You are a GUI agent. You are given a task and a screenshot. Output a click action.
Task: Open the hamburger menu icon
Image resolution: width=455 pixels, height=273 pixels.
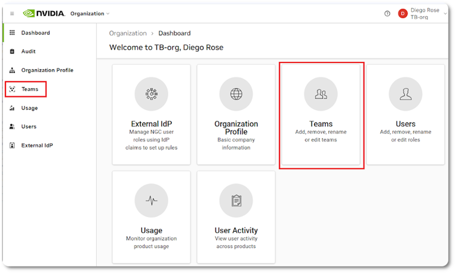tap(12, 14)
